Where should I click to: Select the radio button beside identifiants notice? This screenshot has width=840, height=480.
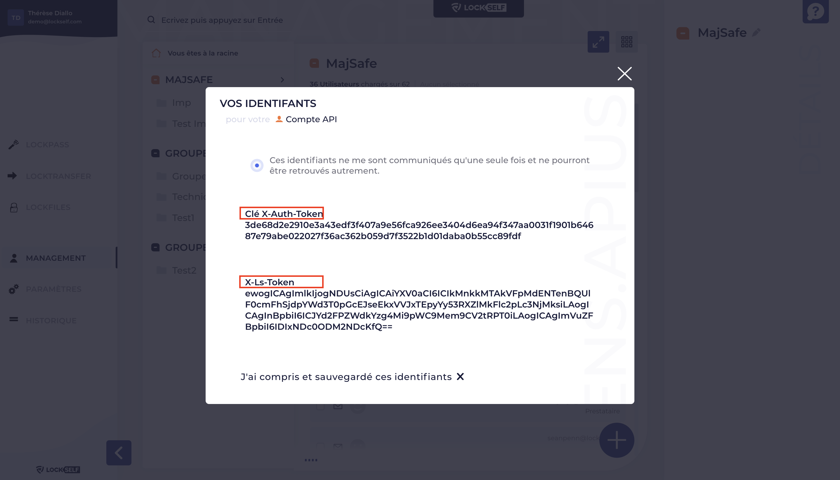257,165
